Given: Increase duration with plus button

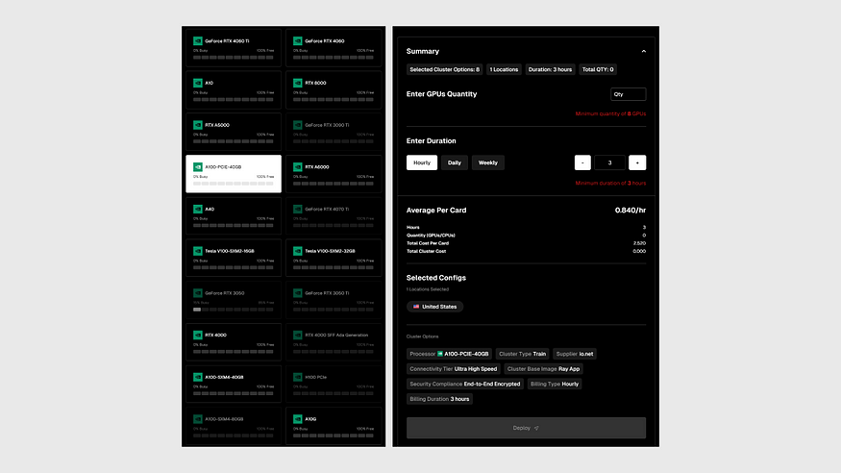Looking at the screenshot, I should (x=637, y=162).
